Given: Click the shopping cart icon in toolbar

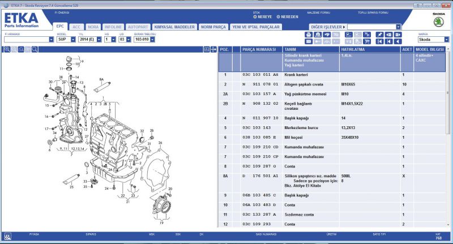Looking at the screenshot, I should (367, 41).
